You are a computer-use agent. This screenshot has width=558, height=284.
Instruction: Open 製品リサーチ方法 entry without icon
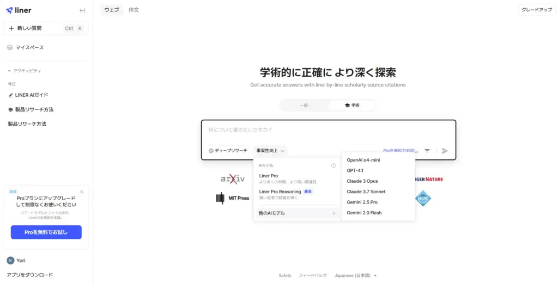pyautogui.click(x=27, y=124)
